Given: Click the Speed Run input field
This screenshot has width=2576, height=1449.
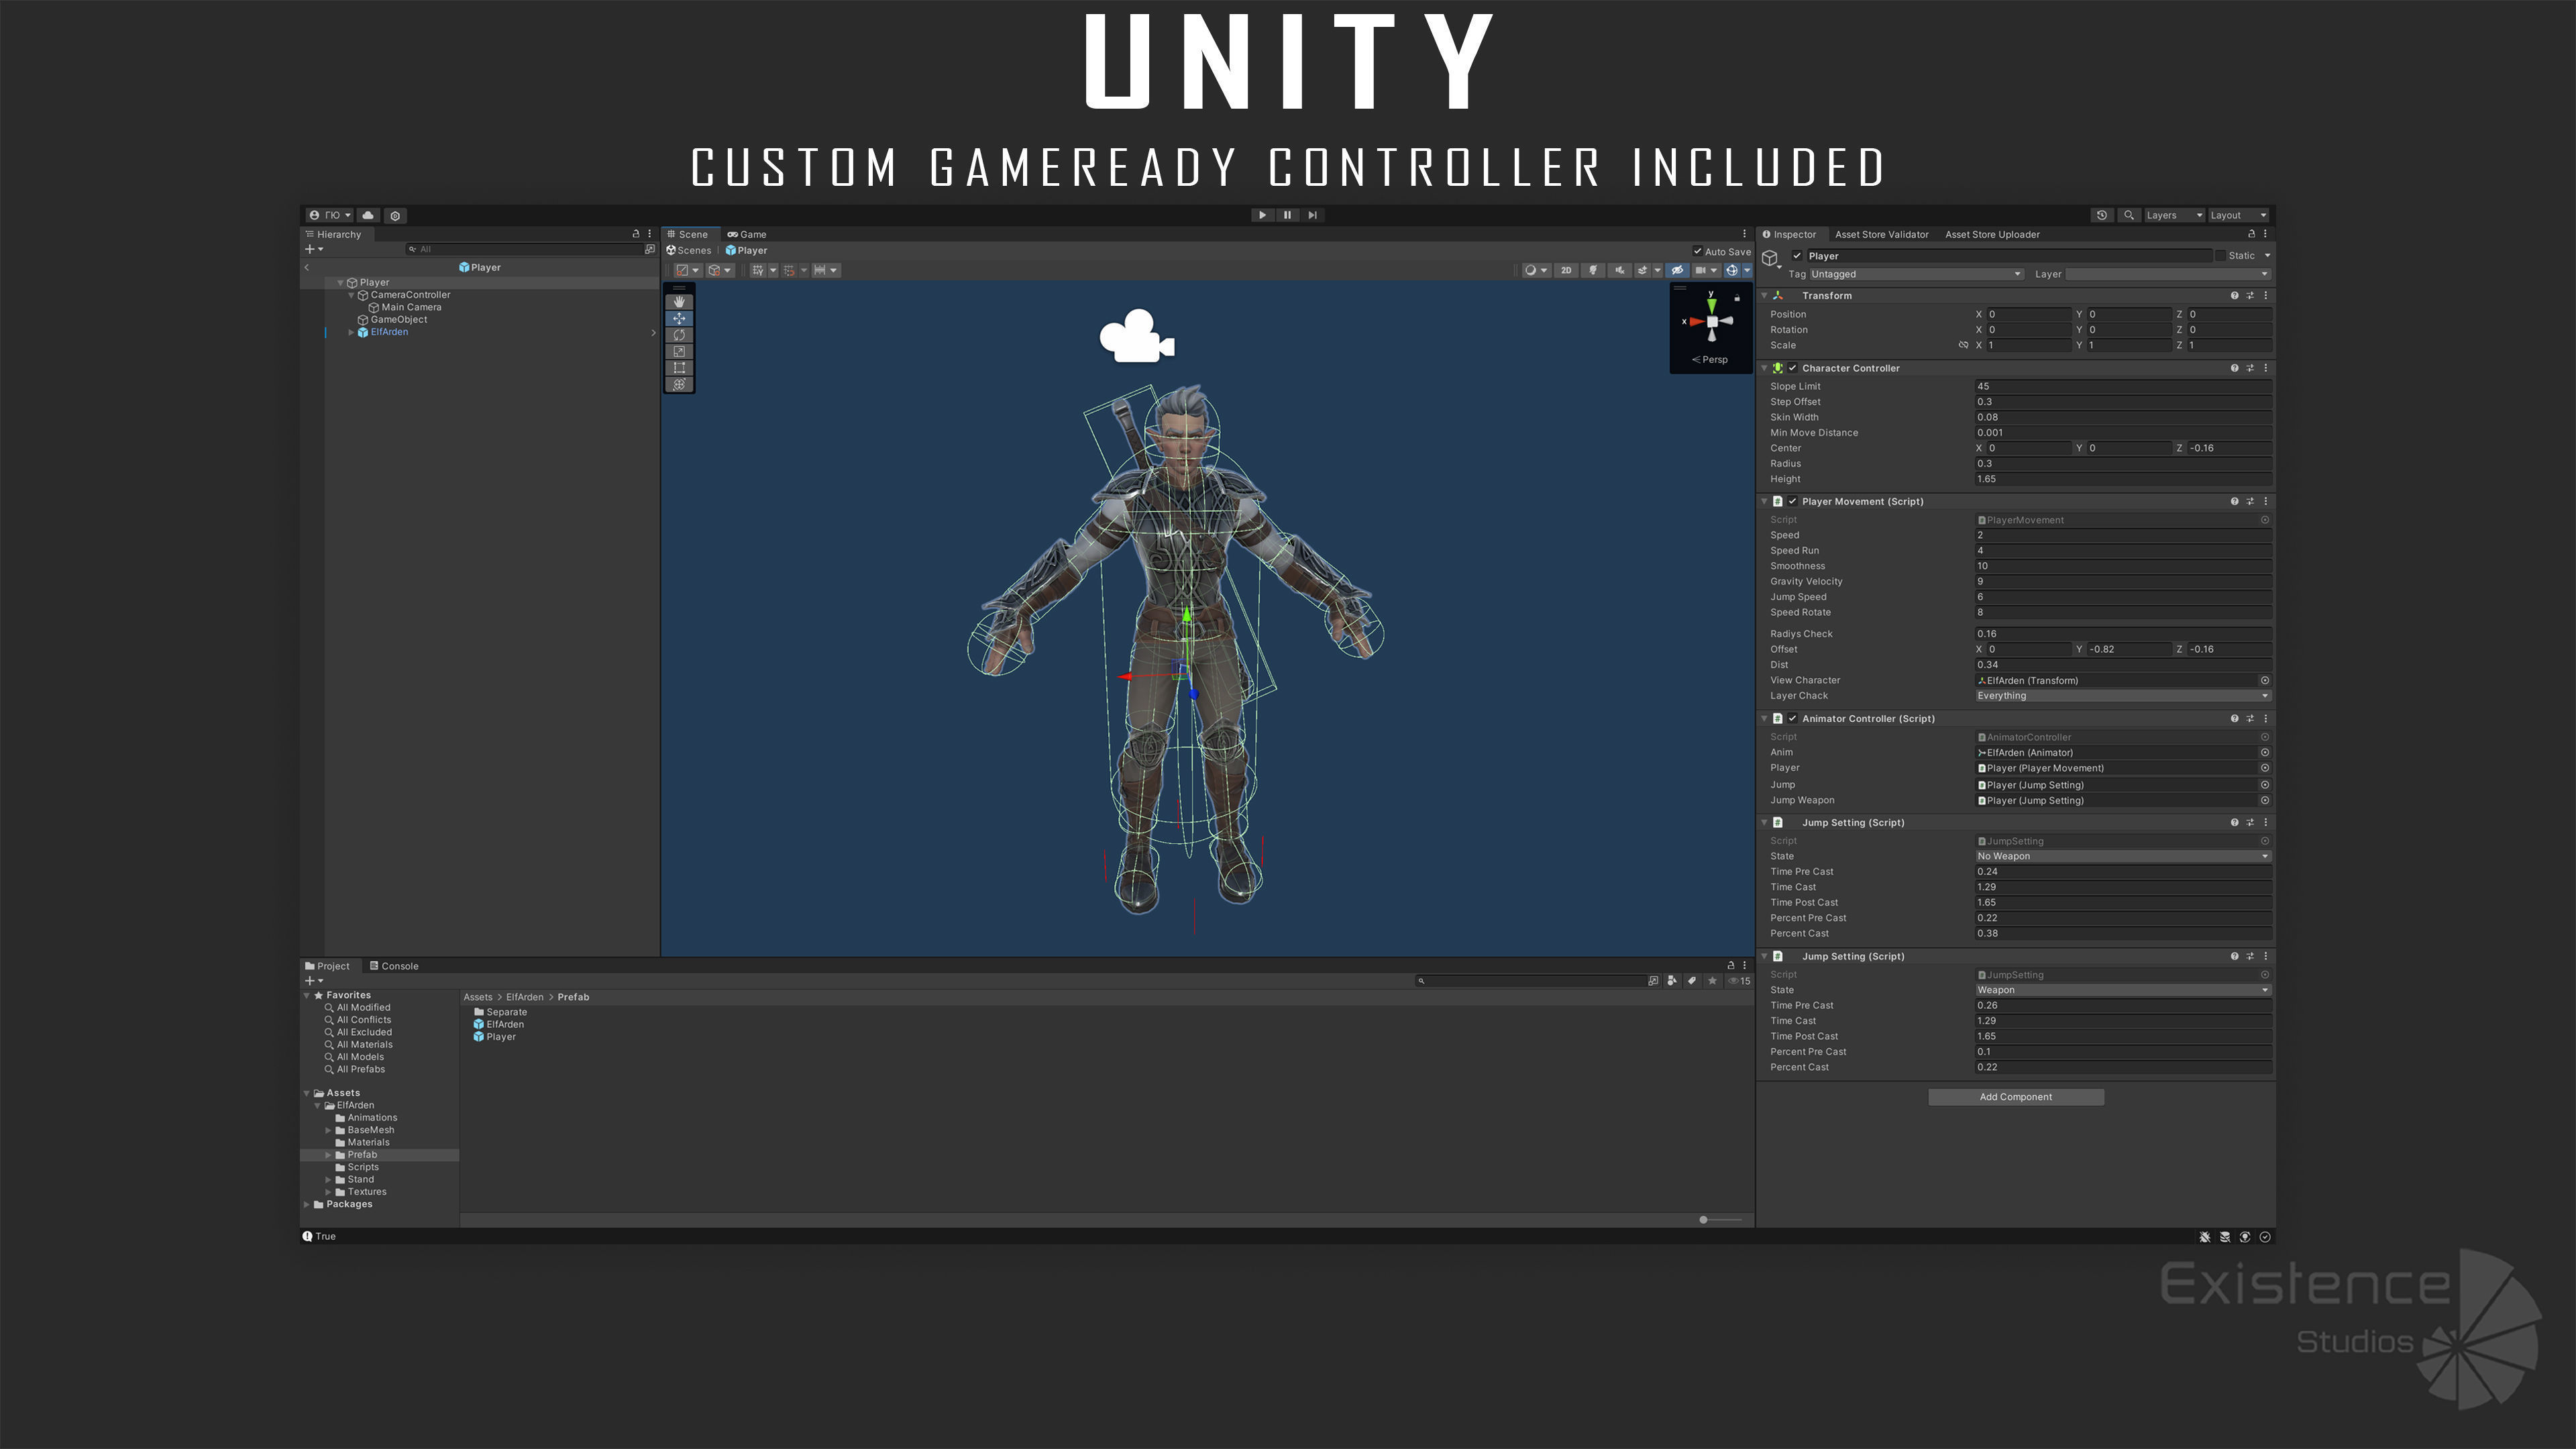Looking at the screenshot, I should [2121, 551].
